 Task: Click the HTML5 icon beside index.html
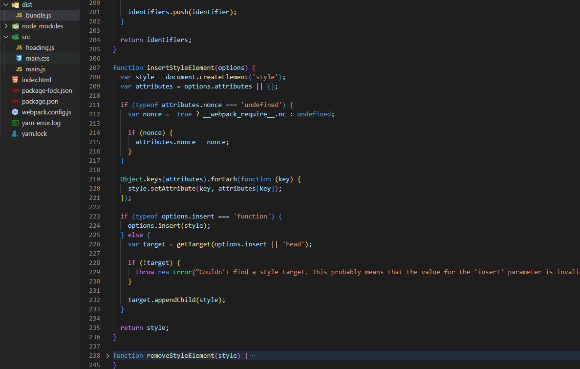(x=15, y=80)
